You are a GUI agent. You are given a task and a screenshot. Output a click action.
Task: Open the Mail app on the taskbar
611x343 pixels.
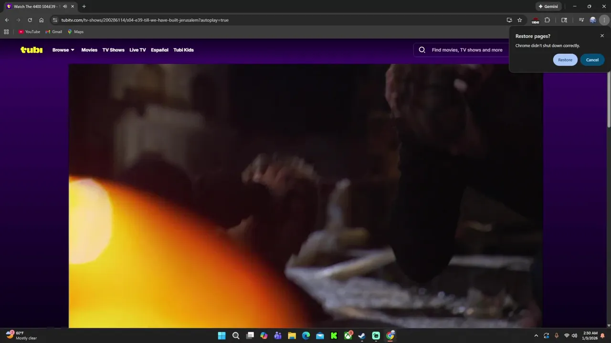[320, 335]
